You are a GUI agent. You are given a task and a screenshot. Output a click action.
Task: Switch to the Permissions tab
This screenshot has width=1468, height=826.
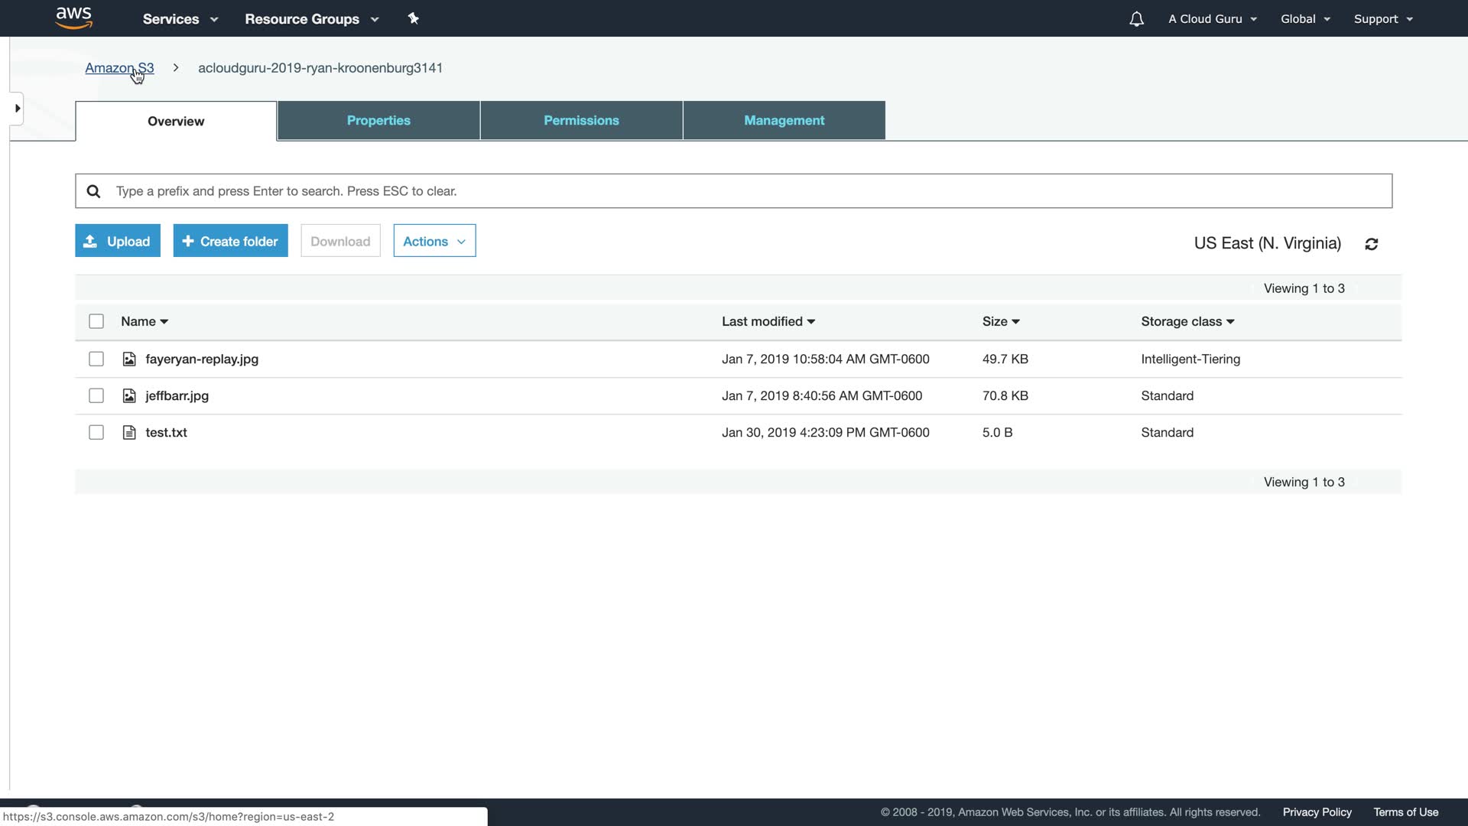tap(581, 120)
